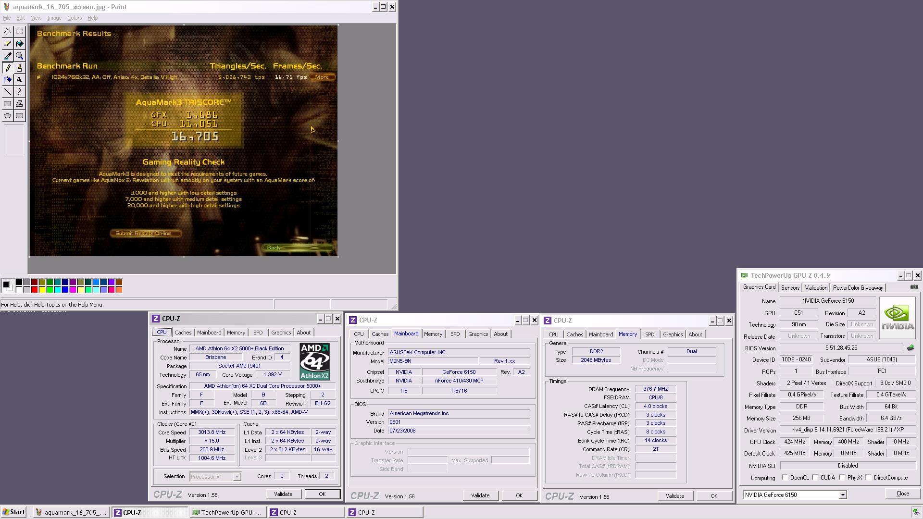Click the AMD Athlon X2 logo in CPU-Z
Viewport: 923px width, 519px height.
click(x=314, y=361)
